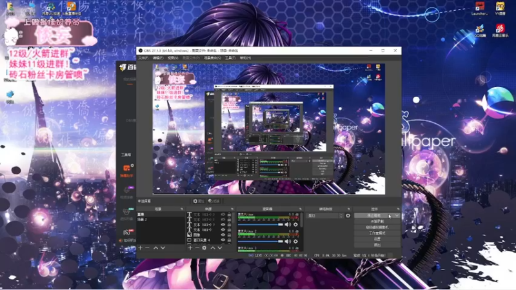Open the 网易云音乐 desktop shortcut
Image resolution: width=516 pixels, height=290 pixels.
501,30
